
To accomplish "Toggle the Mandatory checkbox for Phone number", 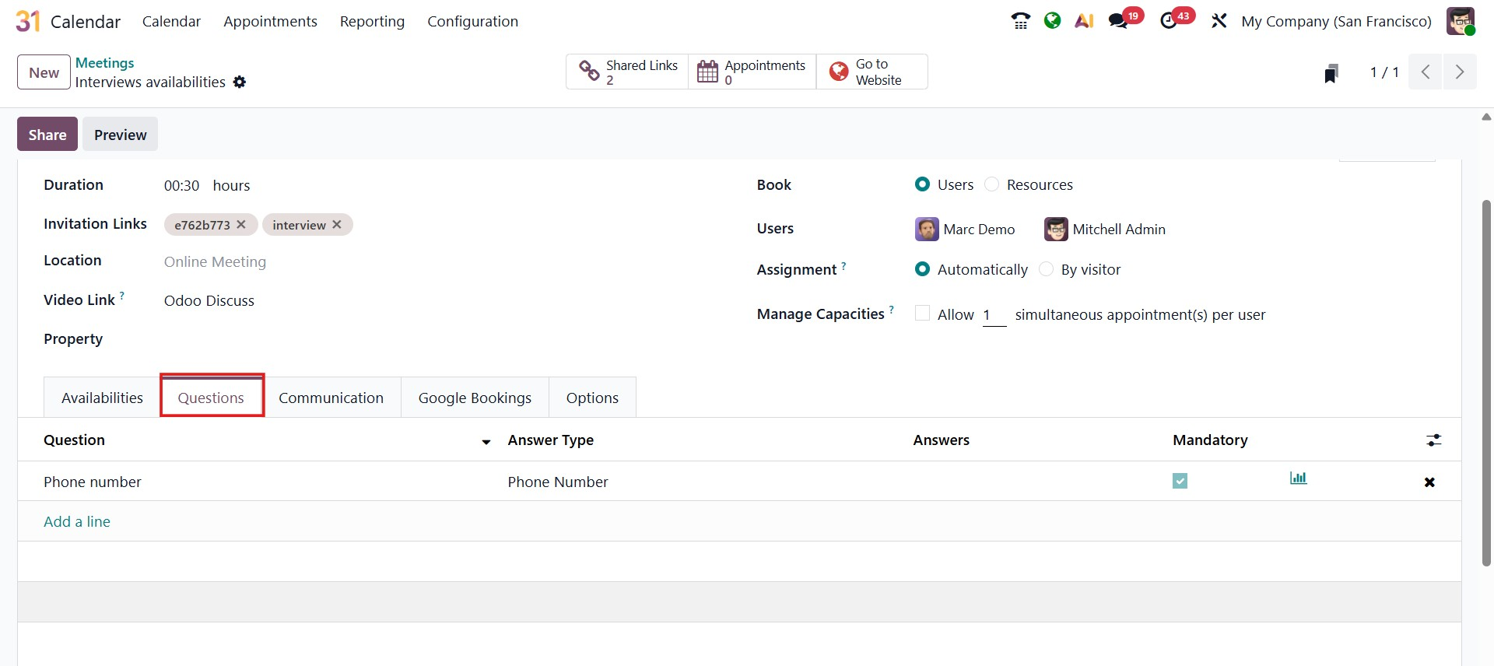I will [1180, 482].
